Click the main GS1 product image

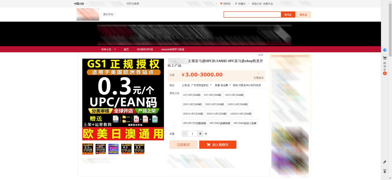pyautogui.click(x=123, y=99)
